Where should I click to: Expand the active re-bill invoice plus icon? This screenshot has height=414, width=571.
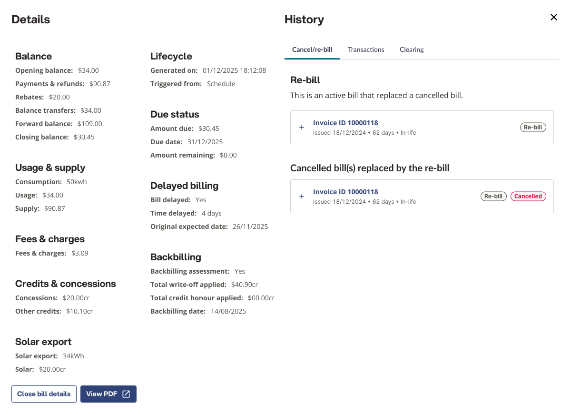point(302,128)
